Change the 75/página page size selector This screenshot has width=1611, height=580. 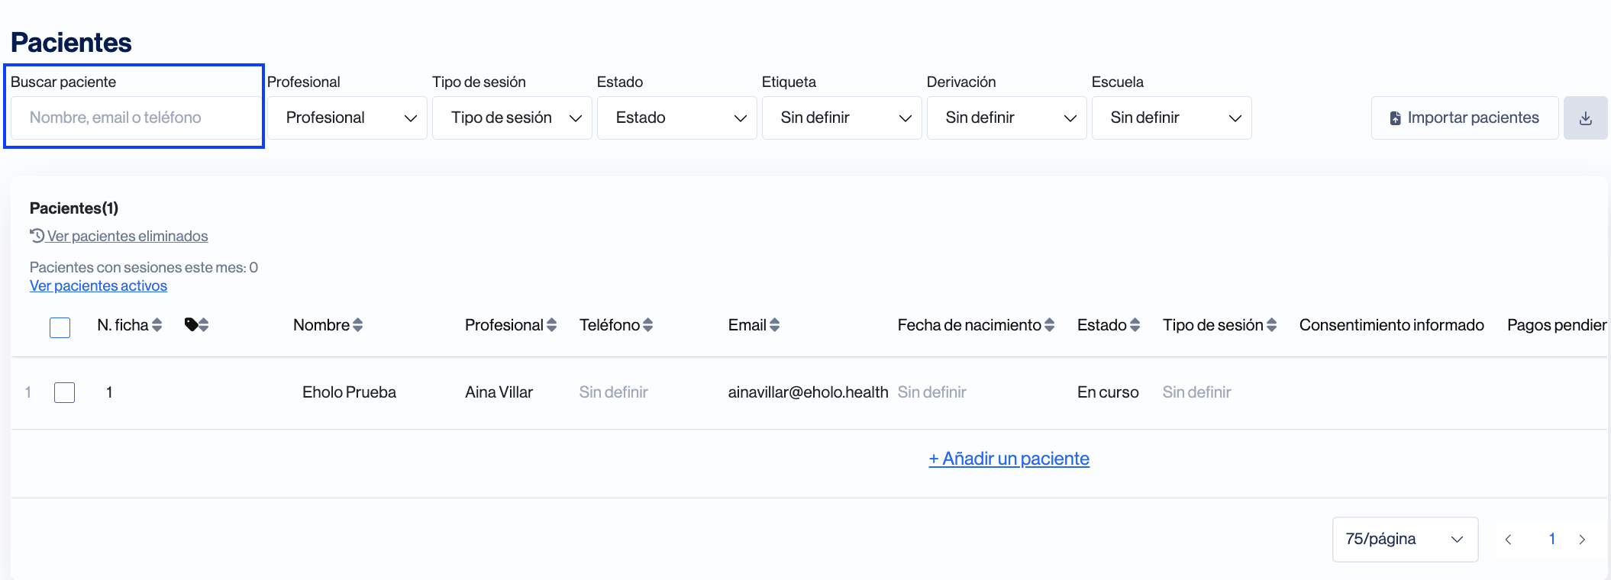(1404, 540)
